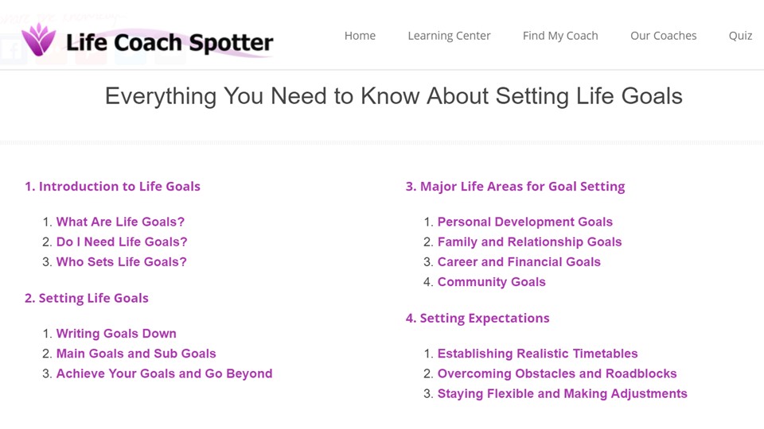Open Overcoming Obstacles and Roadblocks link
Viewport: 764px width, 429px height.
point(557,373)
